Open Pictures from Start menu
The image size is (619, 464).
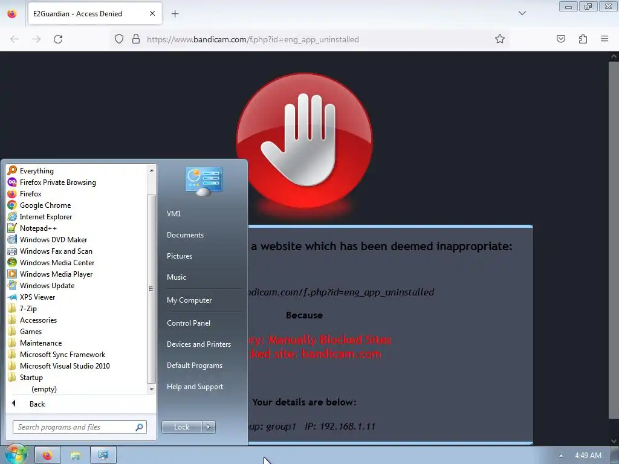click(x=179, y=256)
